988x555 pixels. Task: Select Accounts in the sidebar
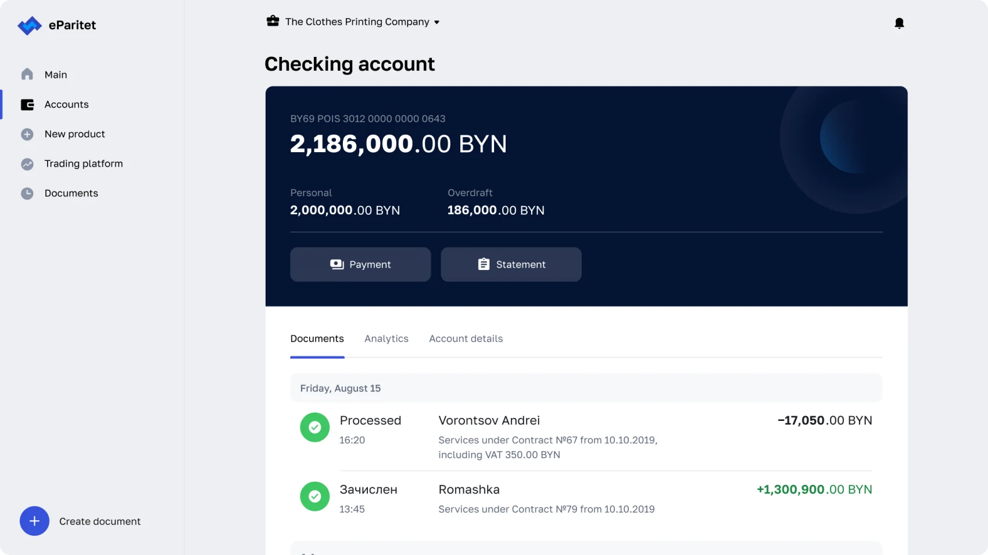point(67,104)
